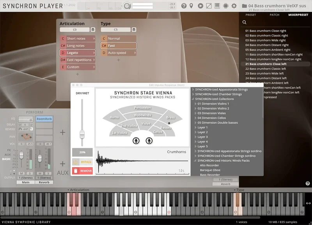Select the Auto-speed type
The height and width of the screenshot is (225, 312).
119,53
